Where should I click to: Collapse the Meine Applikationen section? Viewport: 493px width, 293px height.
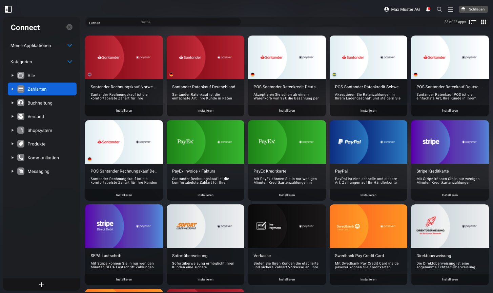(70, 45)
